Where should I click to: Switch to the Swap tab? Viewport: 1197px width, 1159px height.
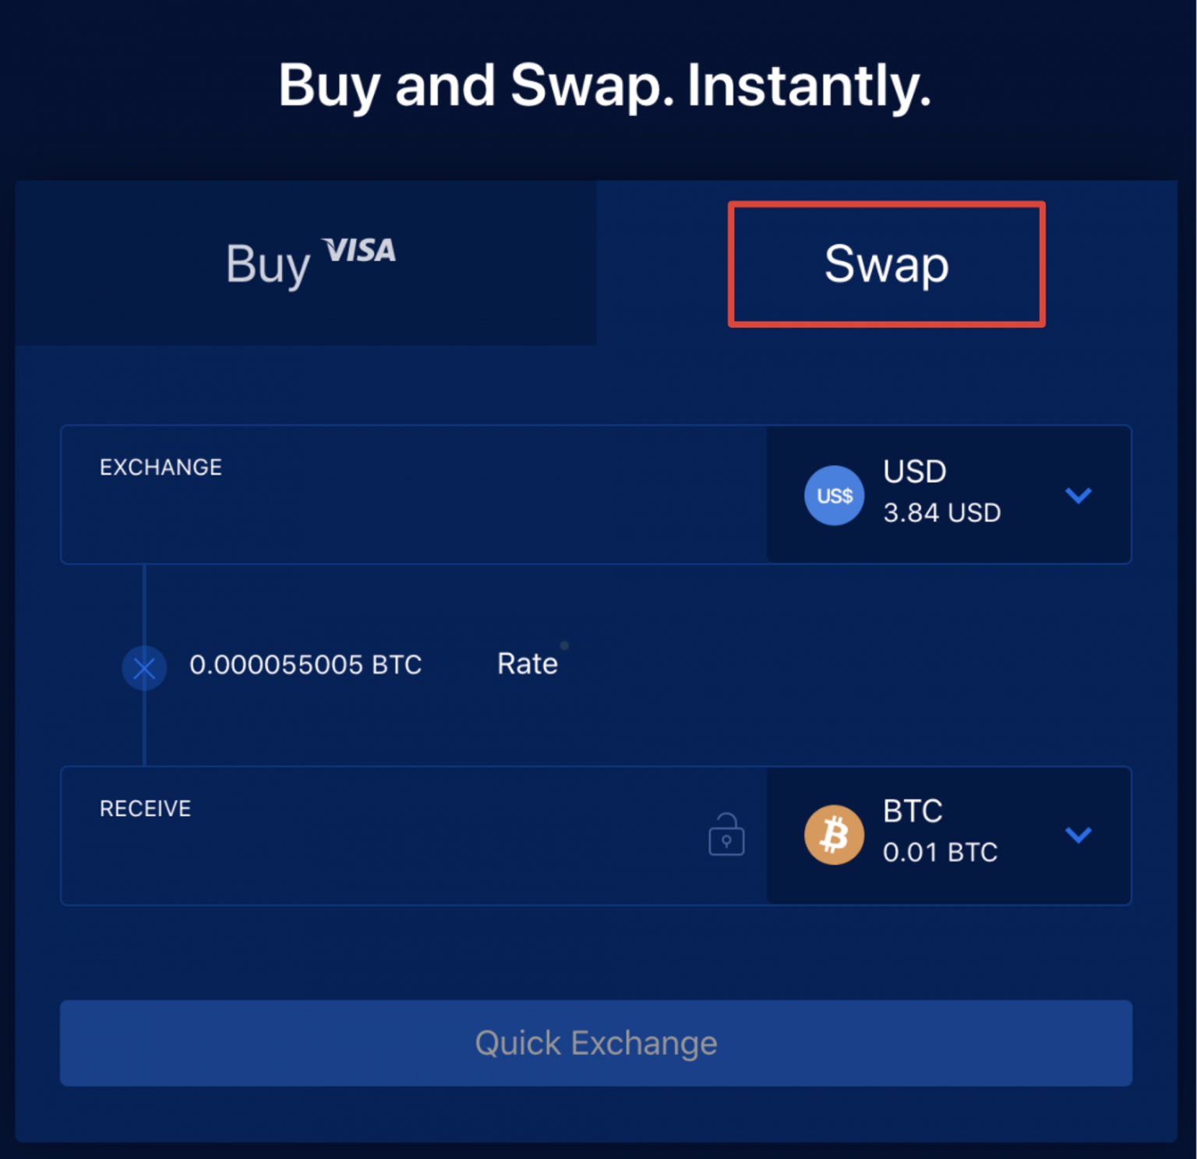click(885, 263)
